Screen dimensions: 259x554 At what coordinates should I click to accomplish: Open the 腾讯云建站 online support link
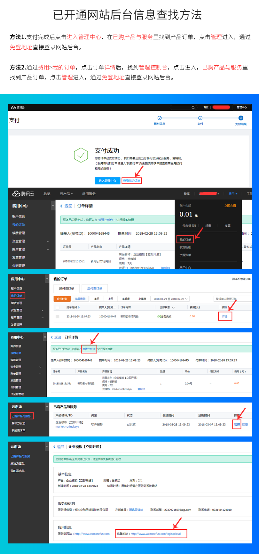[136, 510]
